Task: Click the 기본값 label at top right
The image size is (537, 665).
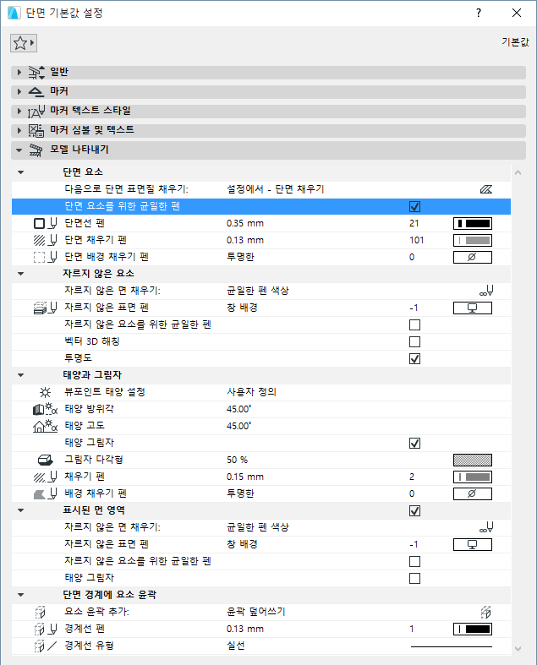Action: [515, 42]
